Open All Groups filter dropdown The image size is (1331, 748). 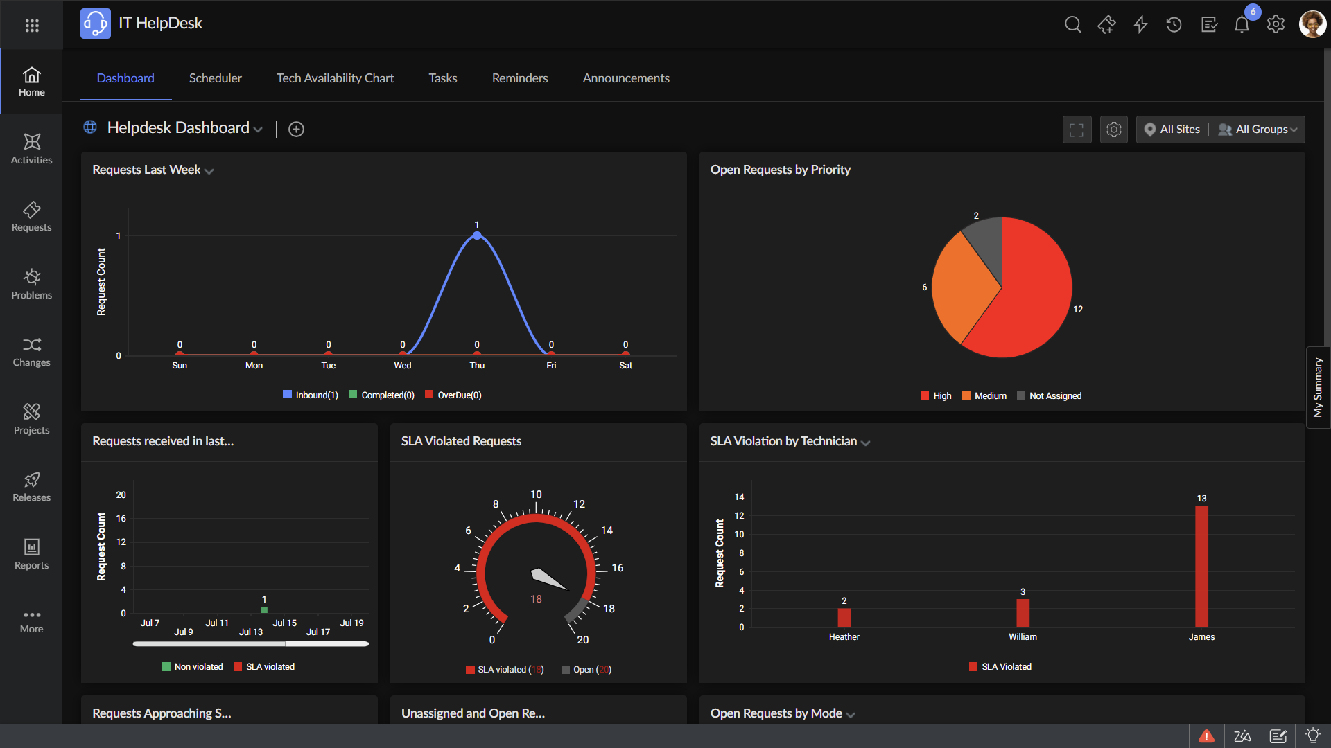click(x=1261, y=130)
